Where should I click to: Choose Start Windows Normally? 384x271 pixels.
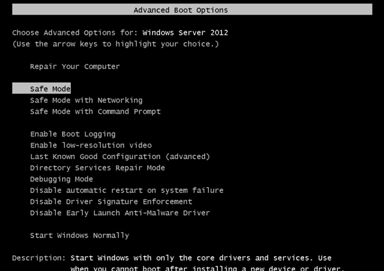[79, 236]
